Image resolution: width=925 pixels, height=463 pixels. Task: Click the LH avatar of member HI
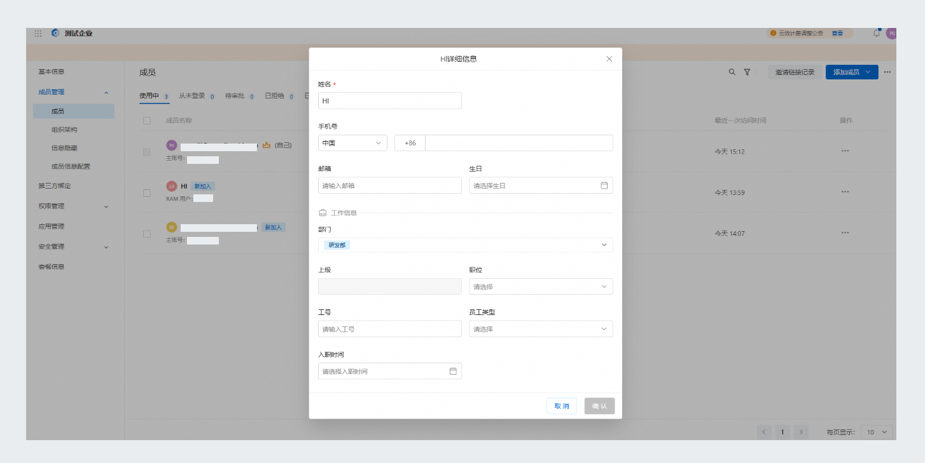171,186
